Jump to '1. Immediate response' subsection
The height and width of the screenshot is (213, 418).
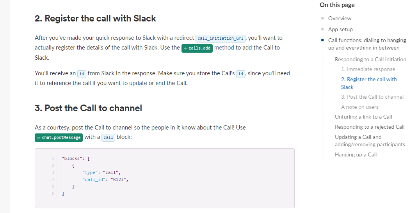pos(368,69)
